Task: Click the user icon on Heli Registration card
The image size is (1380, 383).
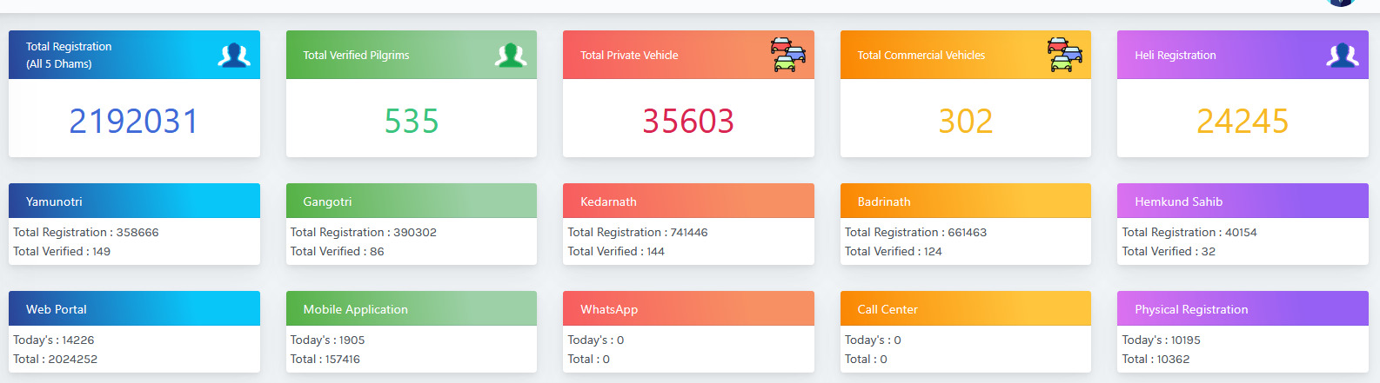Action: coord(1342,56)
